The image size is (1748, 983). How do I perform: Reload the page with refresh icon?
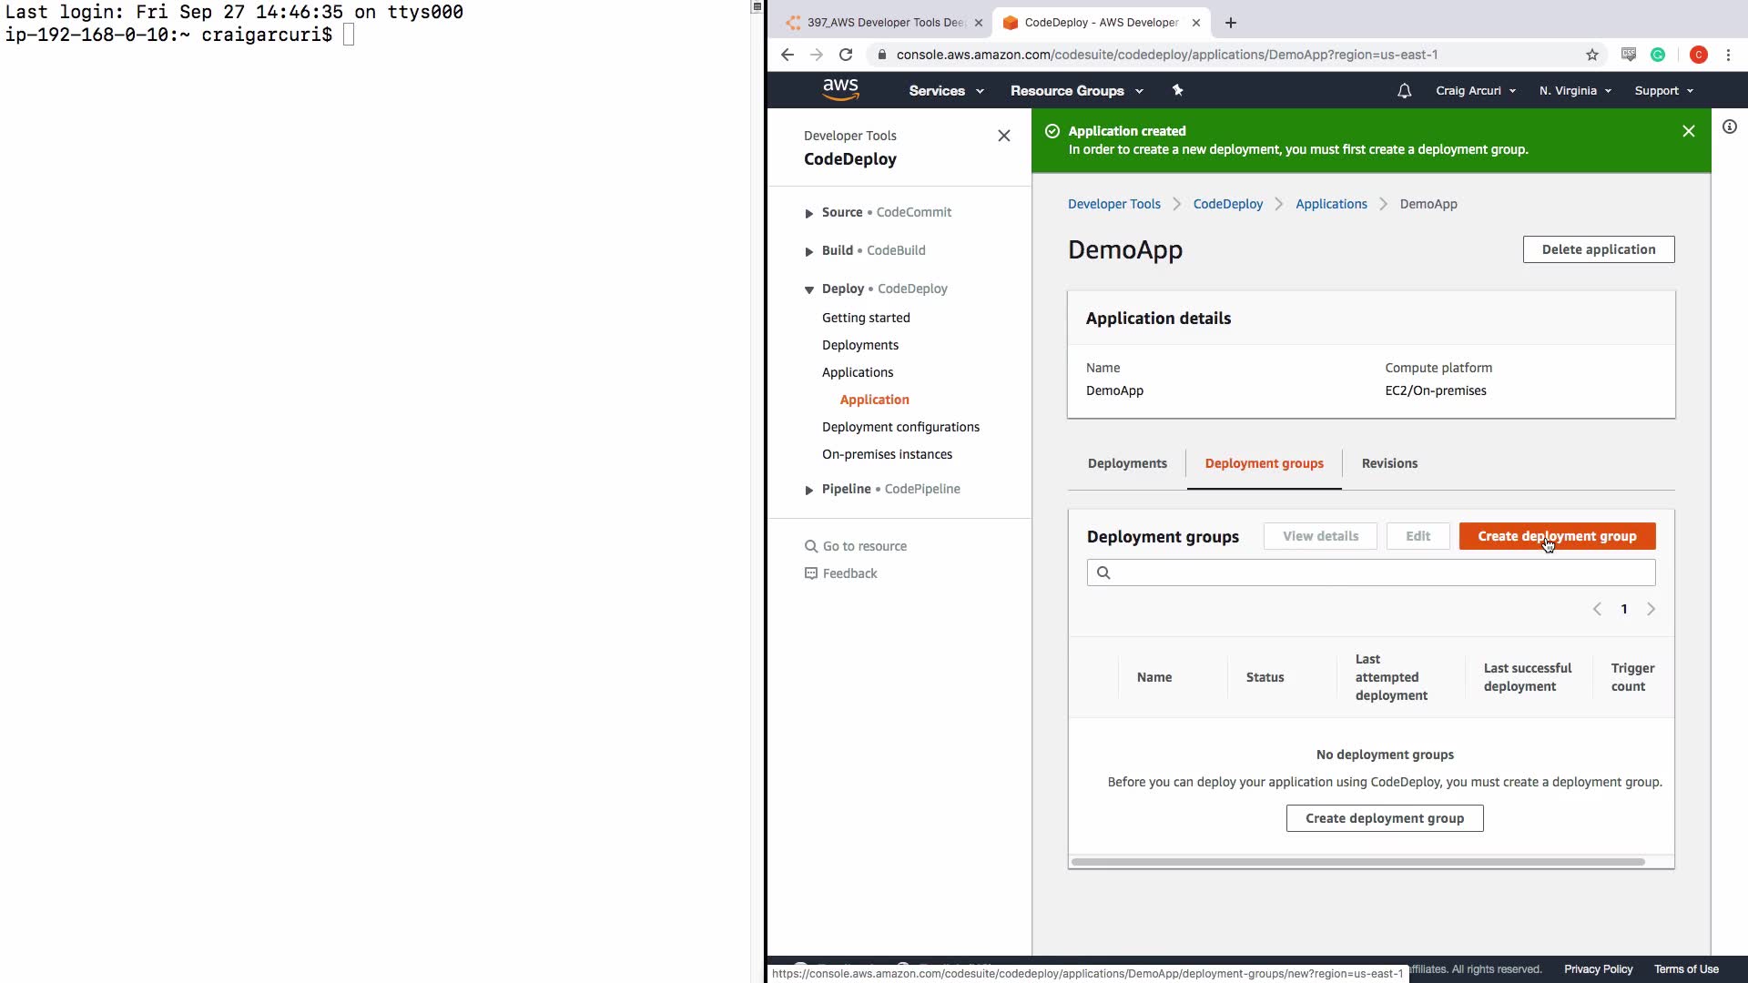point(846,55)
